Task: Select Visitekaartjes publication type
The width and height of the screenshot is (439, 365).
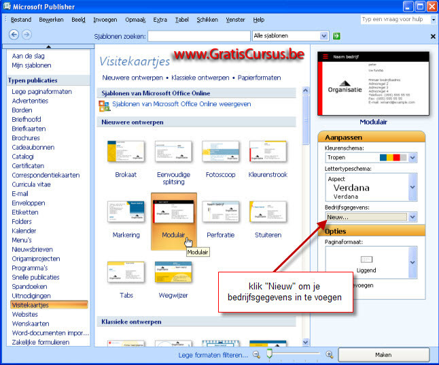Action: click(x=50, y=305)
